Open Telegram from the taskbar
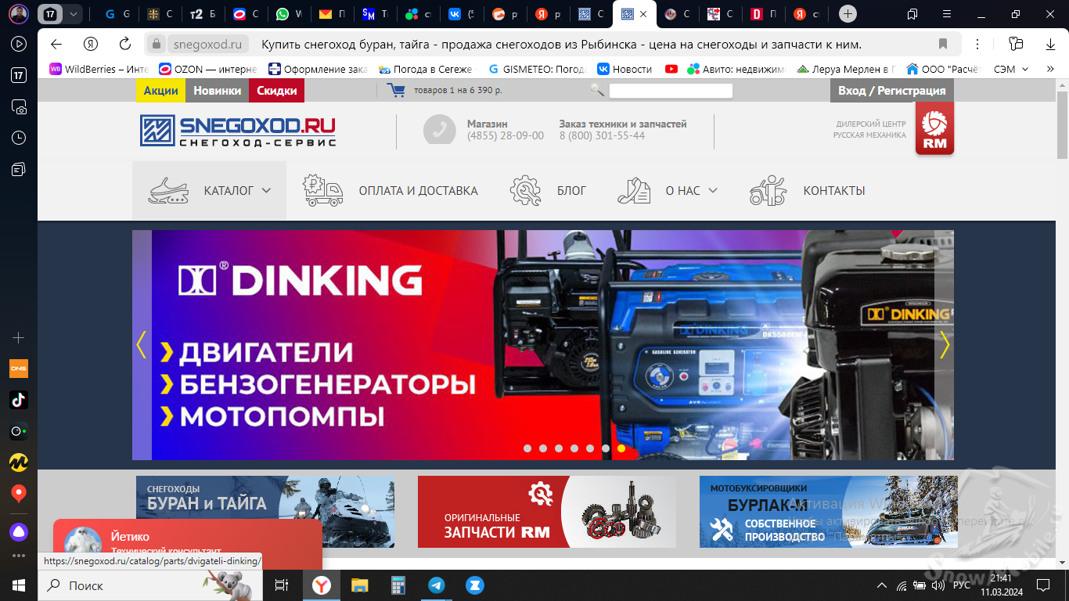The width and height of the screenshot is (1069, 601). click(437, 585)
